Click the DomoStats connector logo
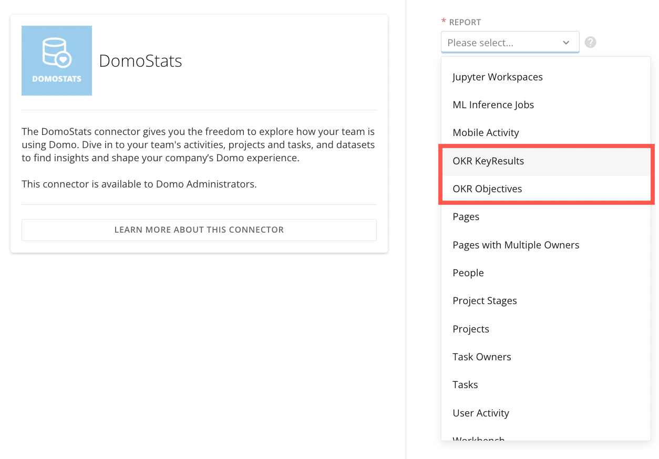659x459 pixels. coord(57,60)
